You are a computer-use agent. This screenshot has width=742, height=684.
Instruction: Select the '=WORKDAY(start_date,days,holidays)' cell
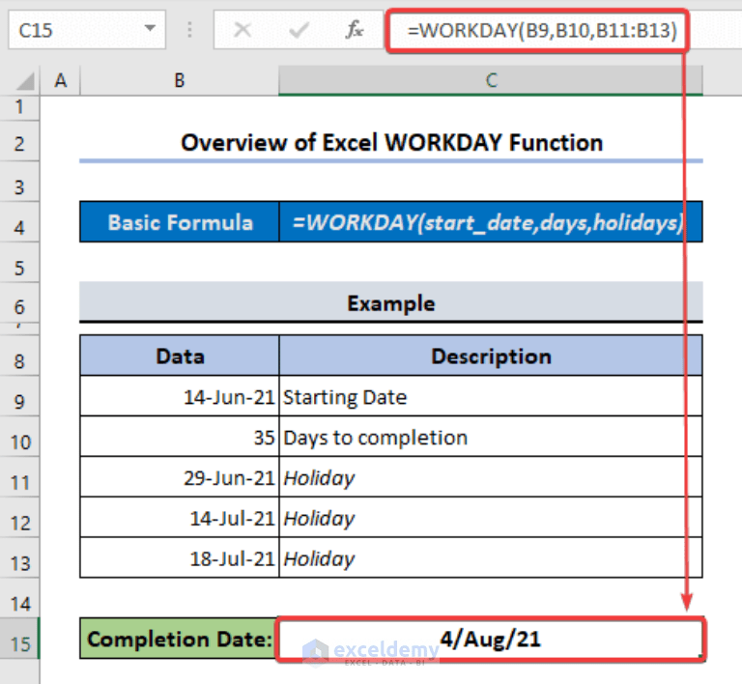[491, 222]
